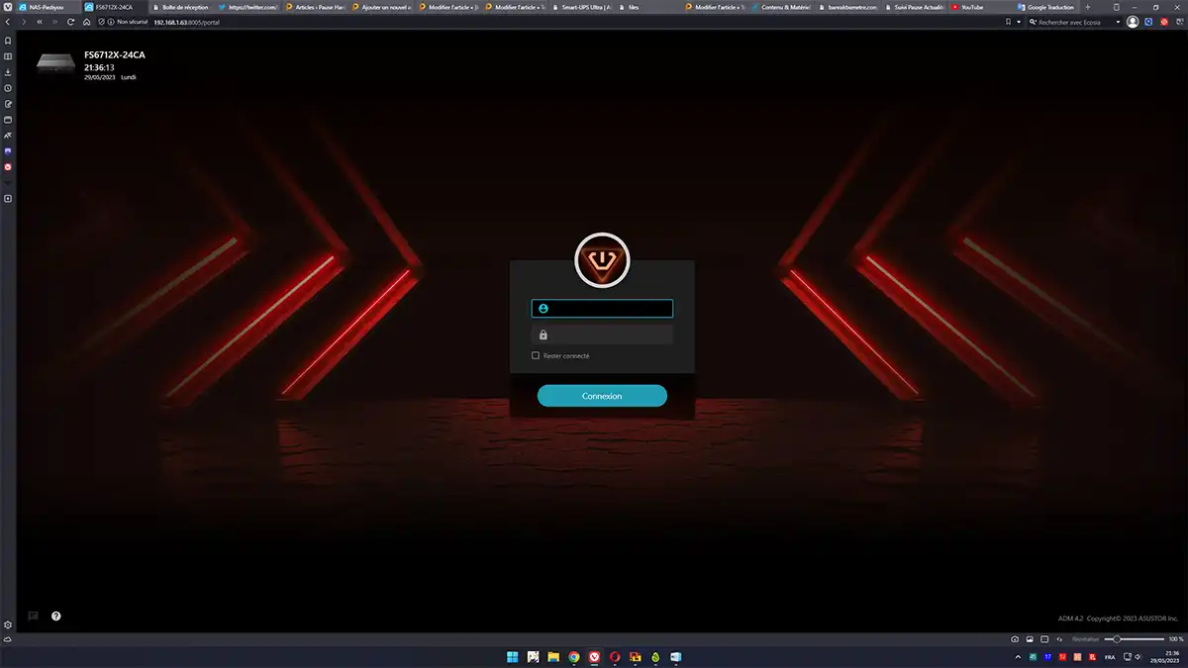Show hidden system tray icons via the chevron
The width and height of the screenshot is (1188, 668).
1018,656
